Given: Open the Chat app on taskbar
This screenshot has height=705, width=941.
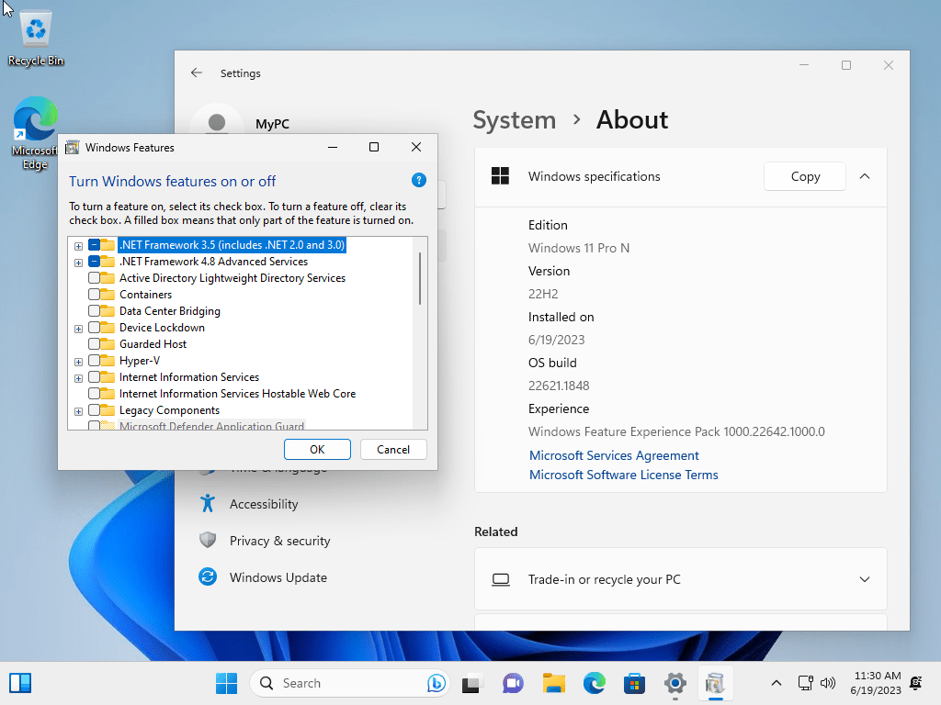Looking at the screenshot, I should coord(513,683).
